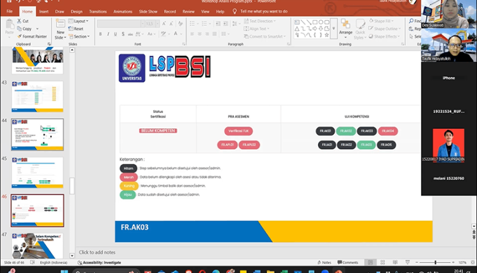The height and width of the screenshot is (273, 477).
Task: Justify the text
Action: pos(214,34)
